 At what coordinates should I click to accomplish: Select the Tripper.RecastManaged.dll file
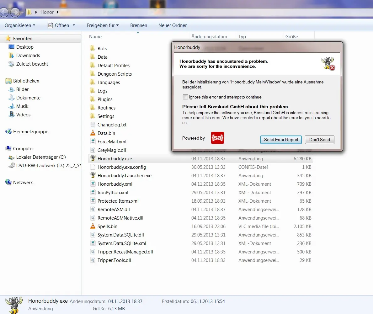coord(125,252)
